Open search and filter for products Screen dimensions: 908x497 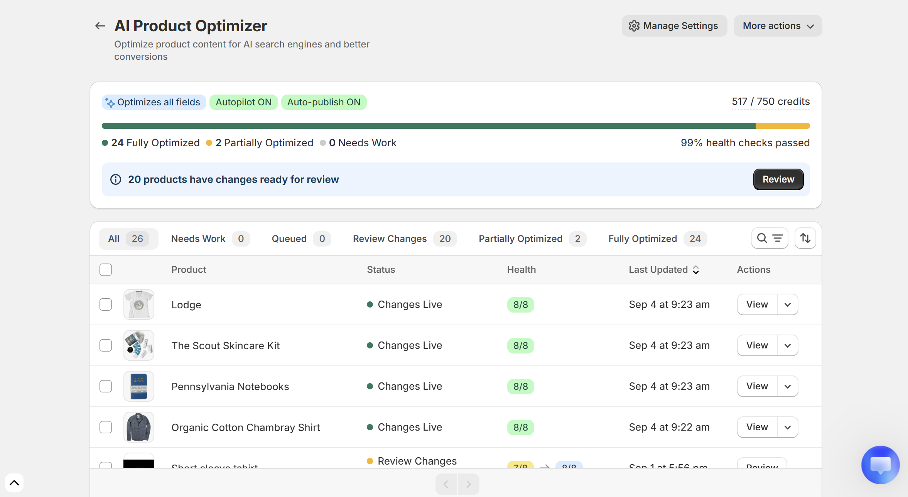tap(770, 238)
